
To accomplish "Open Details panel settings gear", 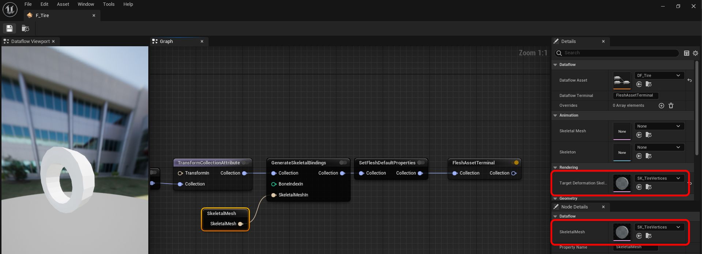I will (695, 53).
